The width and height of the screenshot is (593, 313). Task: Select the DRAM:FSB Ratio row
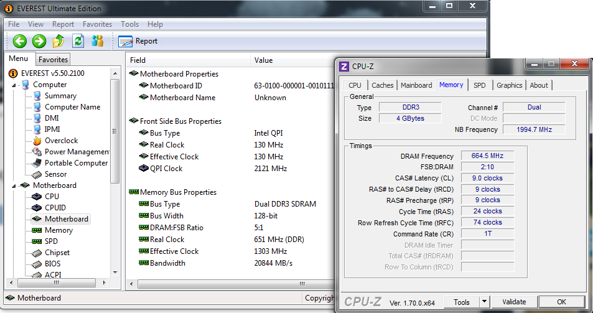(x=231, y=228)
